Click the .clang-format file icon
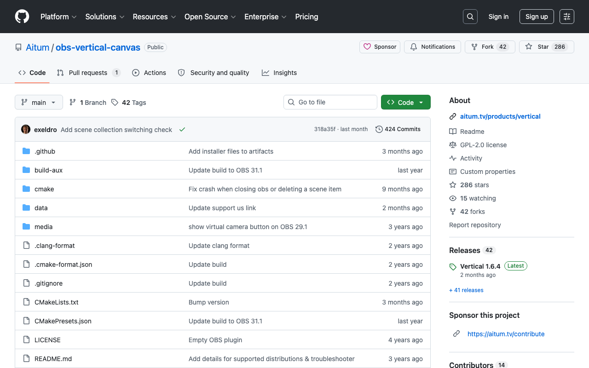This screenshot has height=368, width=589. pyautogui.click(x=26, y=246)
